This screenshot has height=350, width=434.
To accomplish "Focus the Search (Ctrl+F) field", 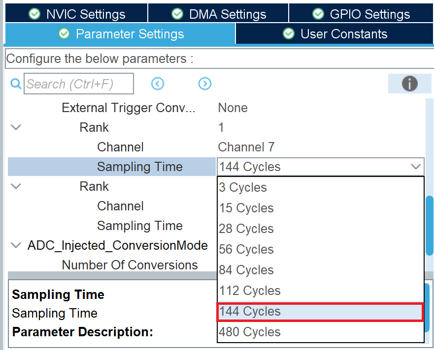I will [79, 84].
